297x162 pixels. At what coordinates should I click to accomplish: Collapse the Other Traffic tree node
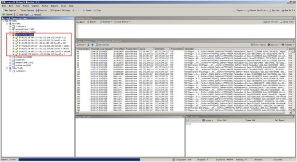7,68
